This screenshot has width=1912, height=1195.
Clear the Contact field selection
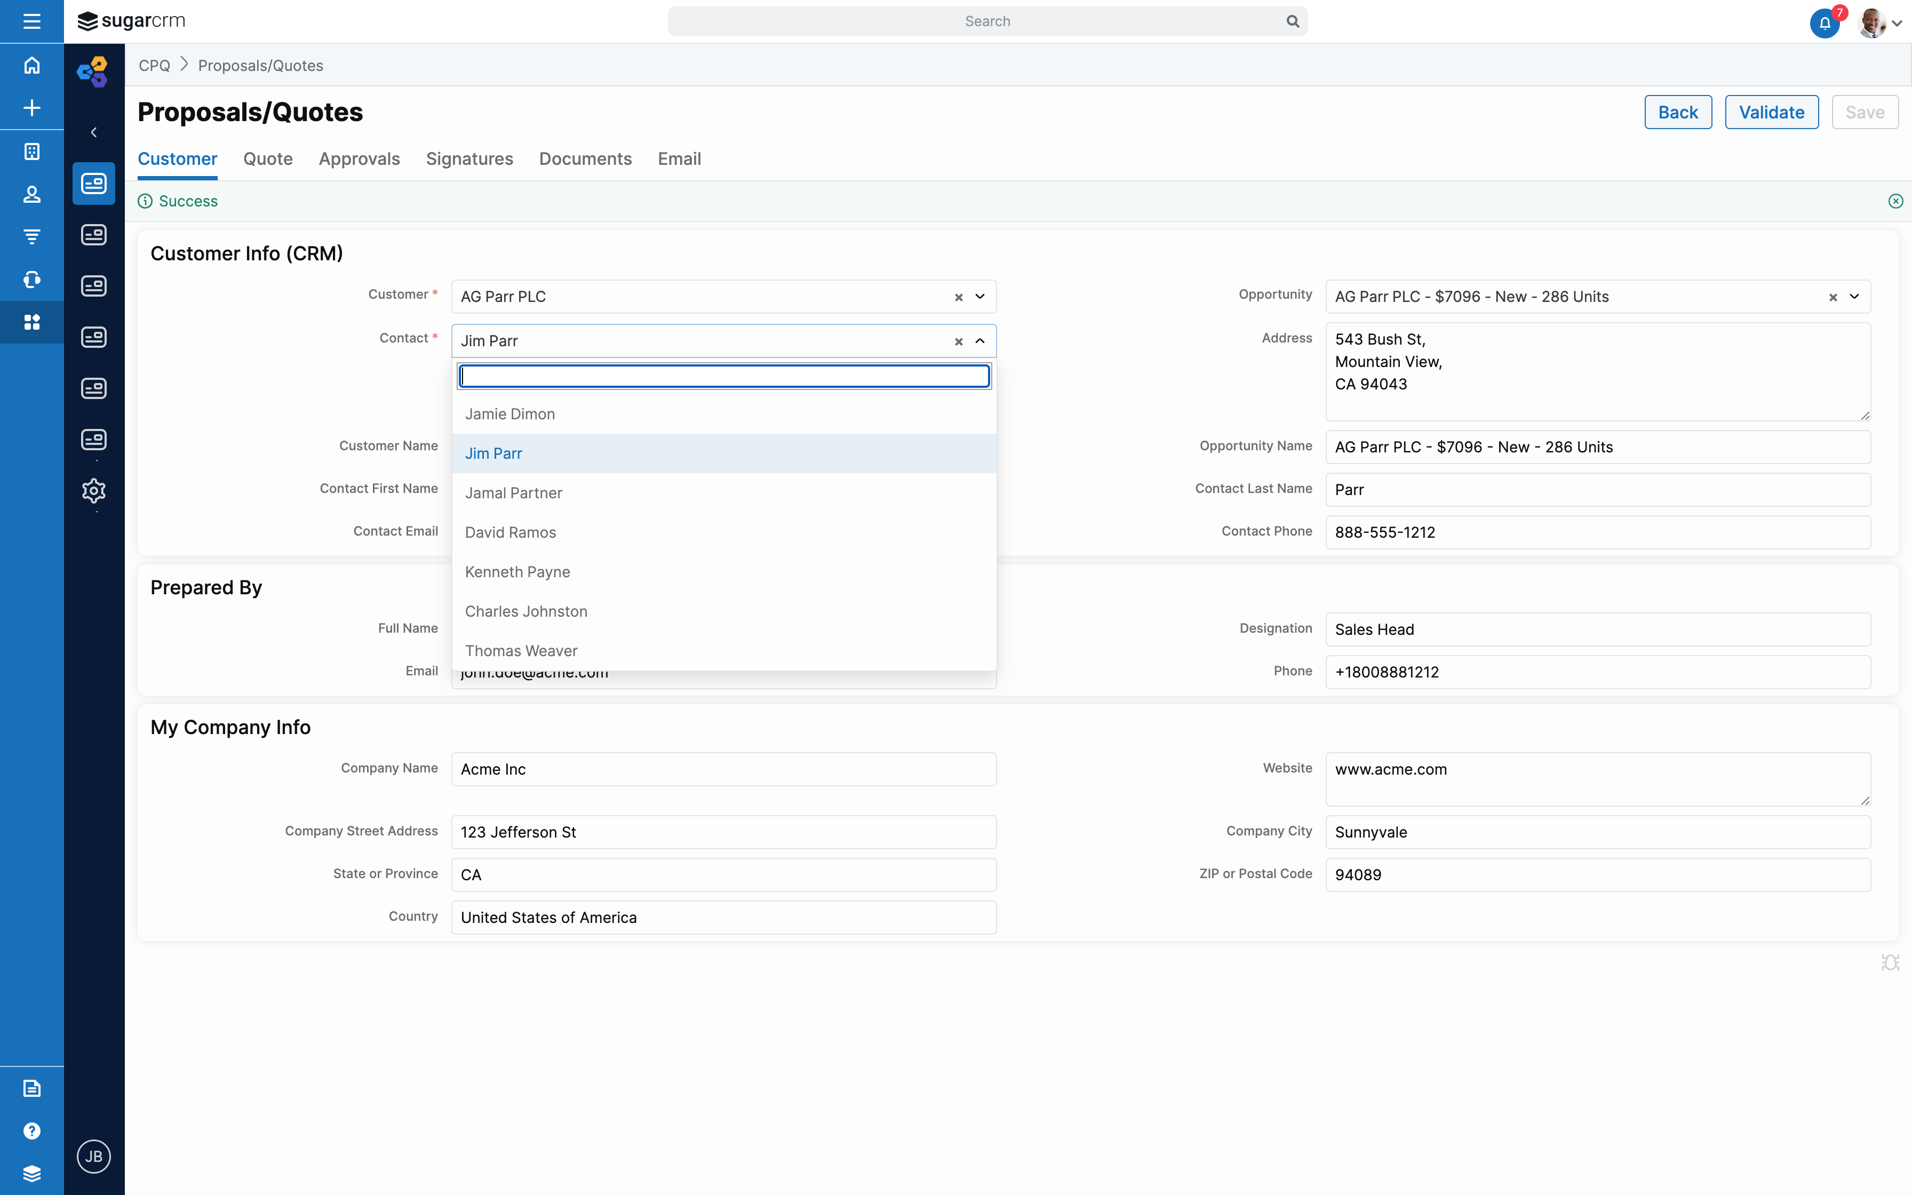click(x=958, y=340)
